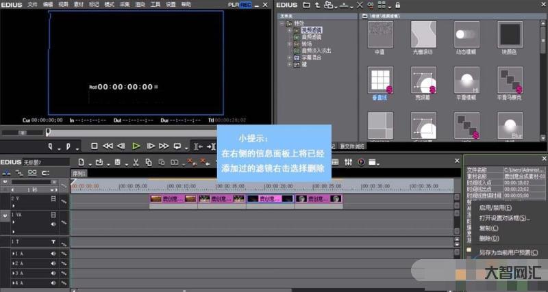Click the new sequence icon in timeline toolbar
The image size is (548, 292).
tap(81, 162)
